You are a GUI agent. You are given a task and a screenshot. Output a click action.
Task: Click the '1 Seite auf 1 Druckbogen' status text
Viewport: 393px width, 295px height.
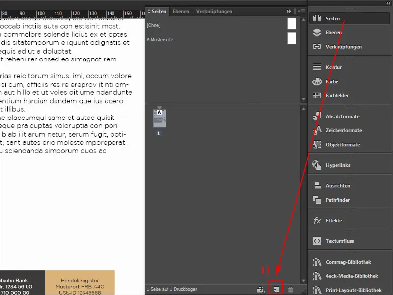click(172, 289)
